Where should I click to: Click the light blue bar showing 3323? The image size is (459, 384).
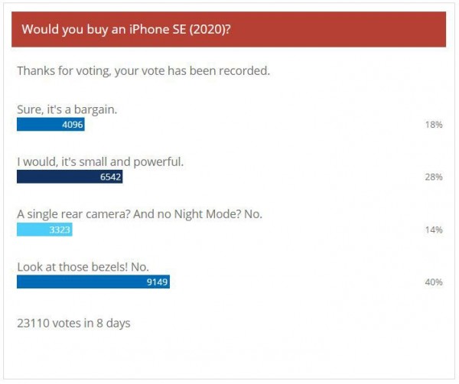44,229
